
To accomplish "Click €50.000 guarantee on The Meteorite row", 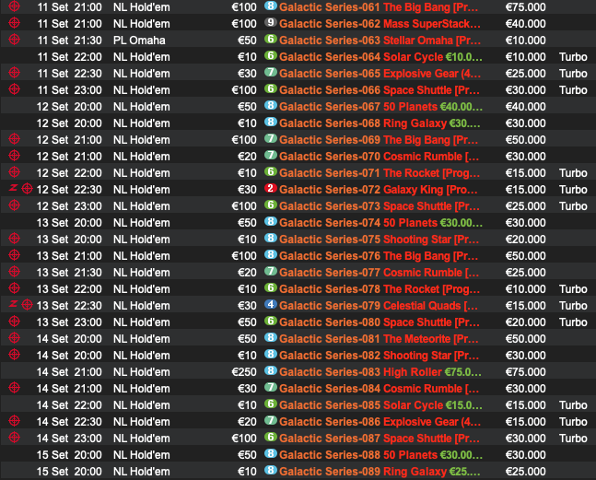I will (x=526, y=339).
